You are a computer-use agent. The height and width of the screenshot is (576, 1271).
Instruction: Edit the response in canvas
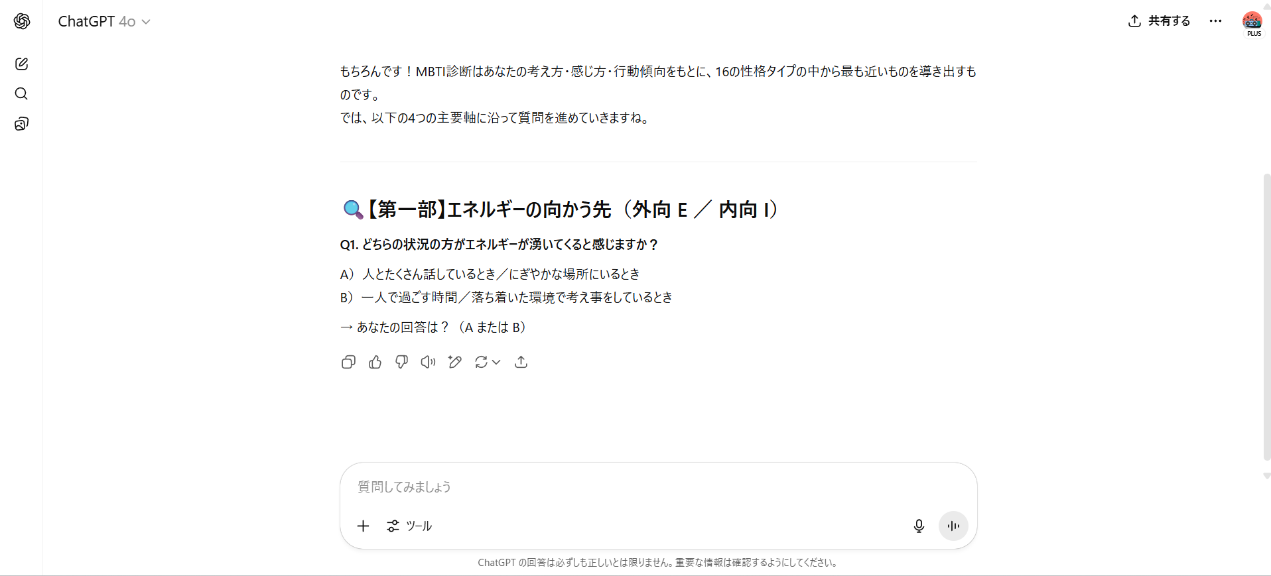[454, 362]
